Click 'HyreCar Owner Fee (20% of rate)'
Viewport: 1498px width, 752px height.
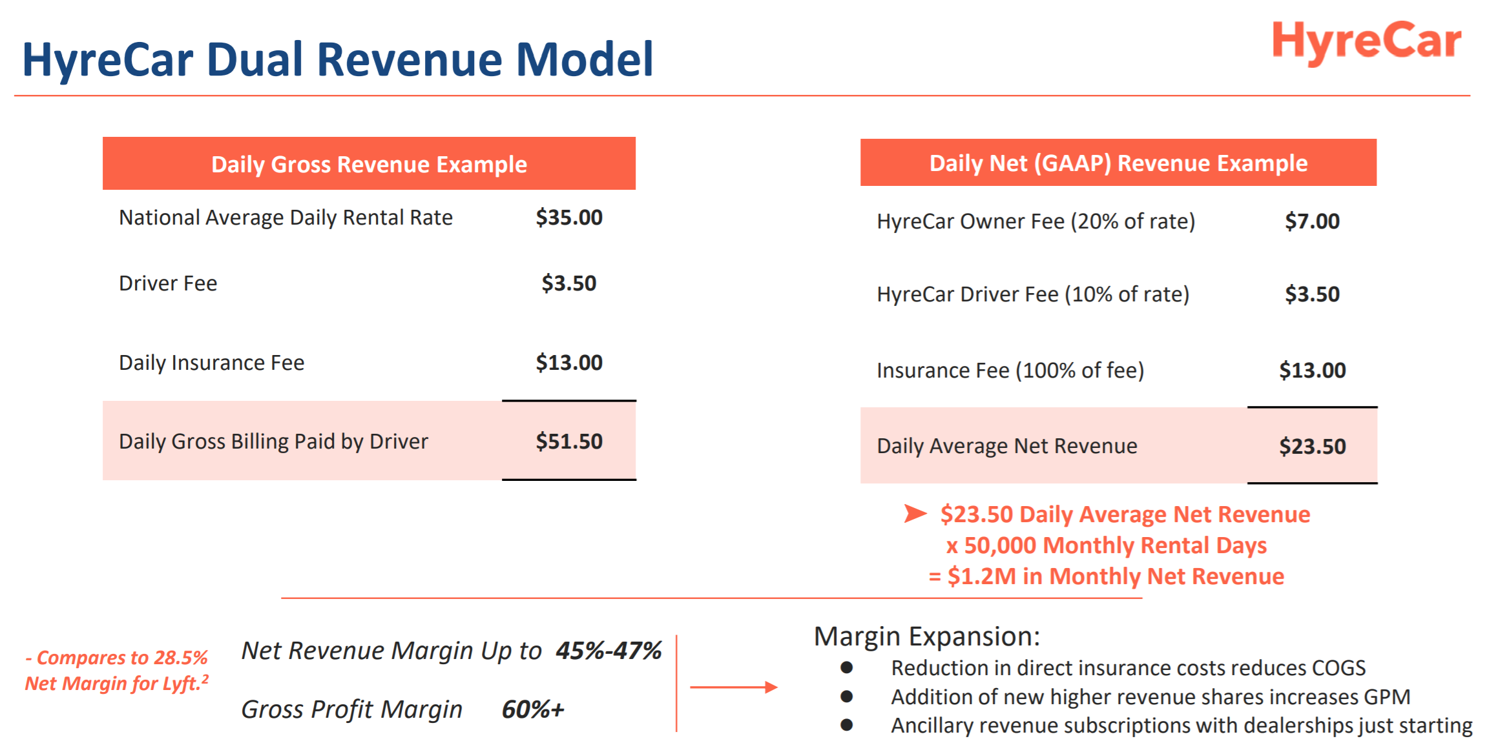pos(1035,221)
